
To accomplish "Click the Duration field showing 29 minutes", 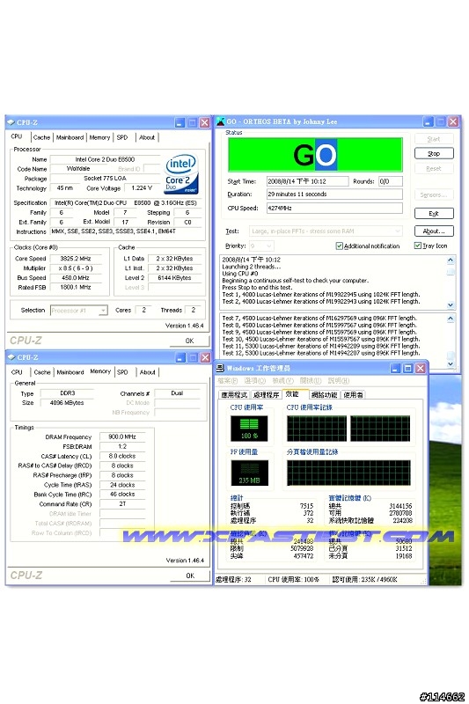I will pyautogui.click(x=334, y=194).
